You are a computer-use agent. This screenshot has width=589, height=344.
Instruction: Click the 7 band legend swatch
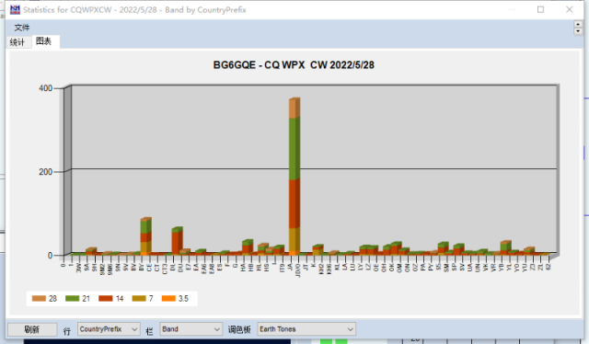click(x=139, y=299)
